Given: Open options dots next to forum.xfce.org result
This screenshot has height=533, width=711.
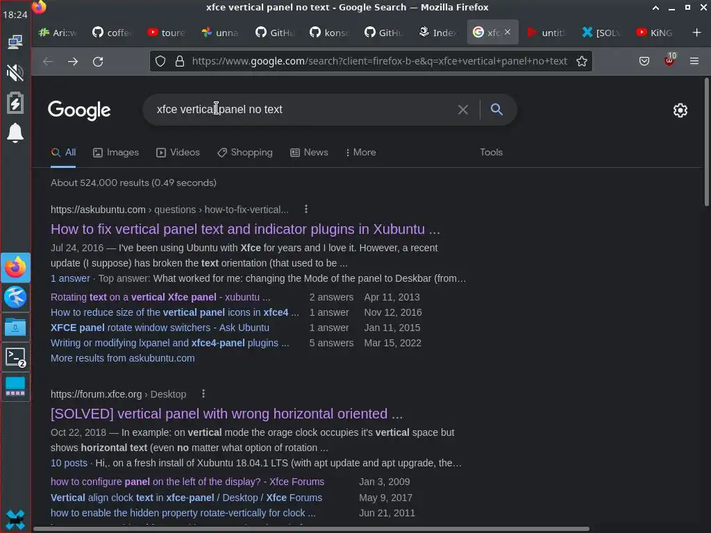Looking at the screenshot, I should [203, 394].
